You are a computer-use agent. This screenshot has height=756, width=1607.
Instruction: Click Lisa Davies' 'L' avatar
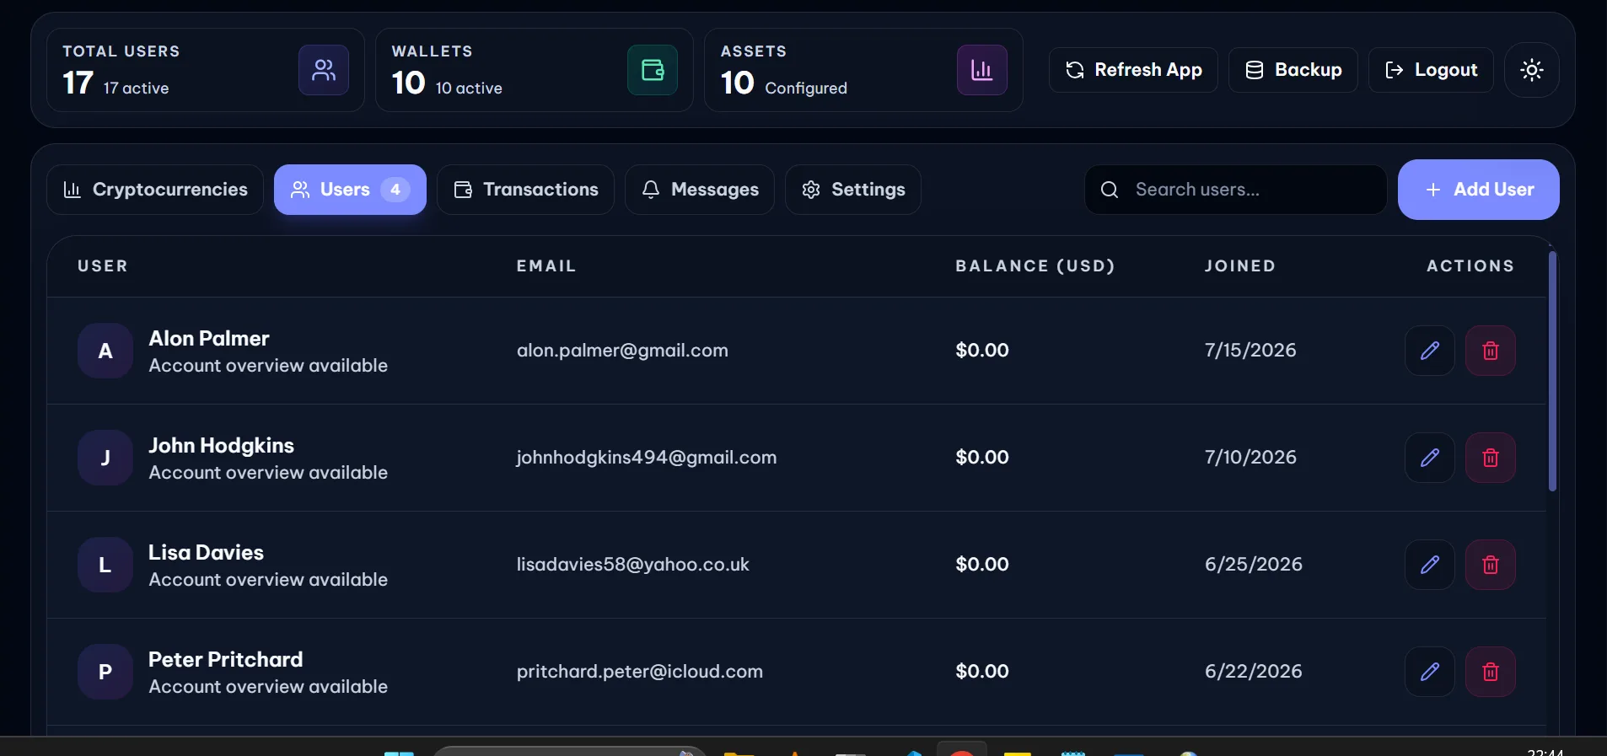(105, 565)
